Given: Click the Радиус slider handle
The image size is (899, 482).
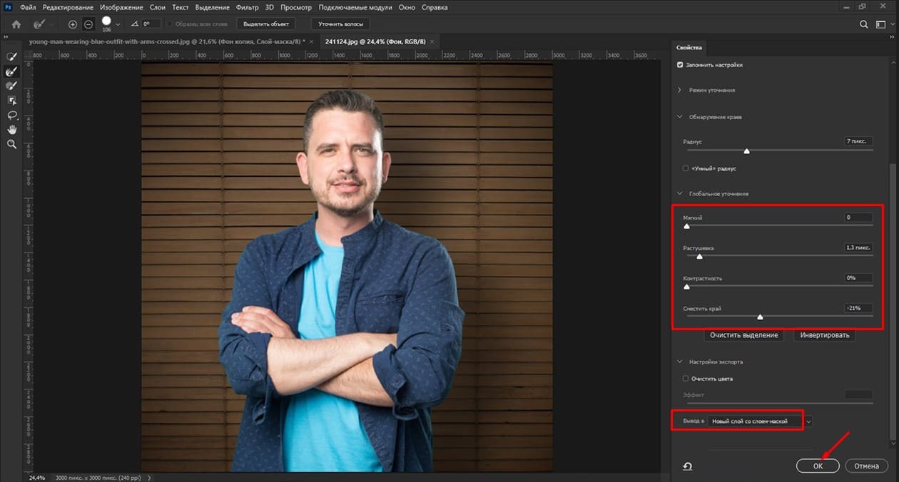Looking at the screenshot, I should (747, 151).
